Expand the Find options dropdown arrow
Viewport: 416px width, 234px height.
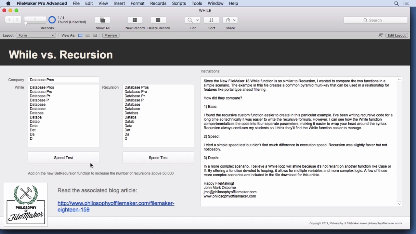click(197, 20)
